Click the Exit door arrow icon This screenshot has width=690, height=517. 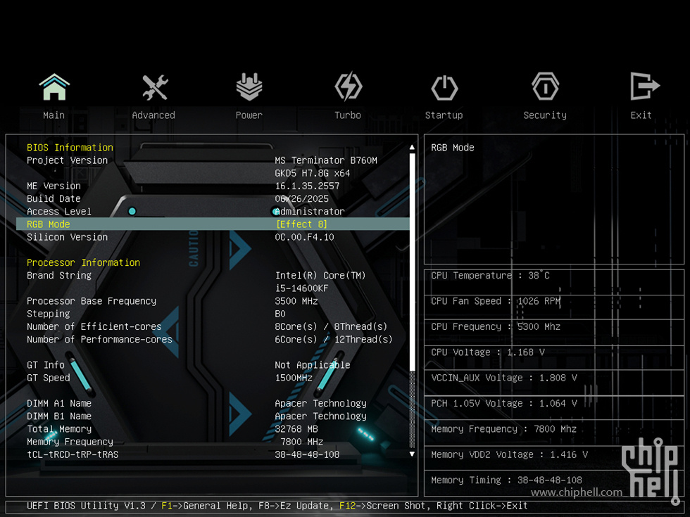644,86
